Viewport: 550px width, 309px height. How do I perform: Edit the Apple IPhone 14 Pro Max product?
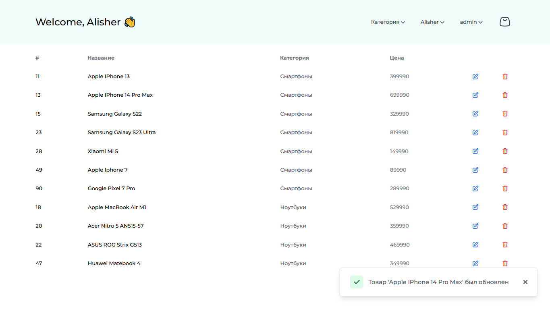click(x=475, y=95)
